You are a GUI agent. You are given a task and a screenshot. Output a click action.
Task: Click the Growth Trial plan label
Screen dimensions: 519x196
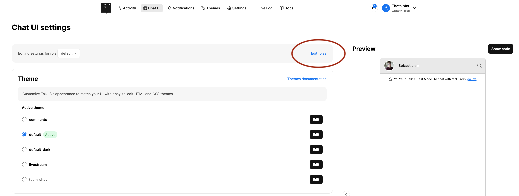point(400,11)
